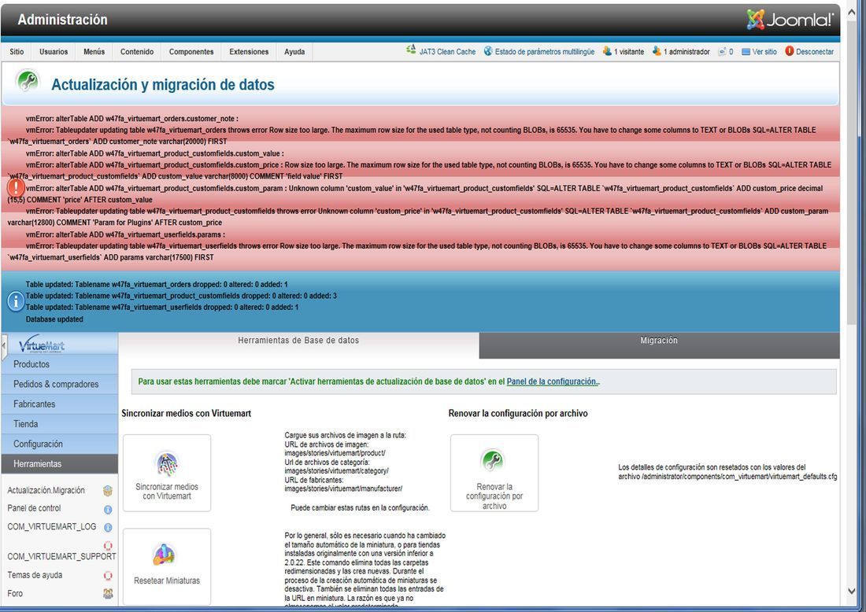Click the 1 administrador user icon
The height and width of the screenshot is (612, 866).
pyautogui.click(x=657, y=51)
